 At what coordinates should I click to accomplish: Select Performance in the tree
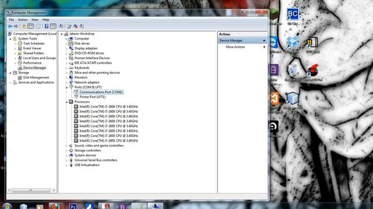(x=33, y=63)
